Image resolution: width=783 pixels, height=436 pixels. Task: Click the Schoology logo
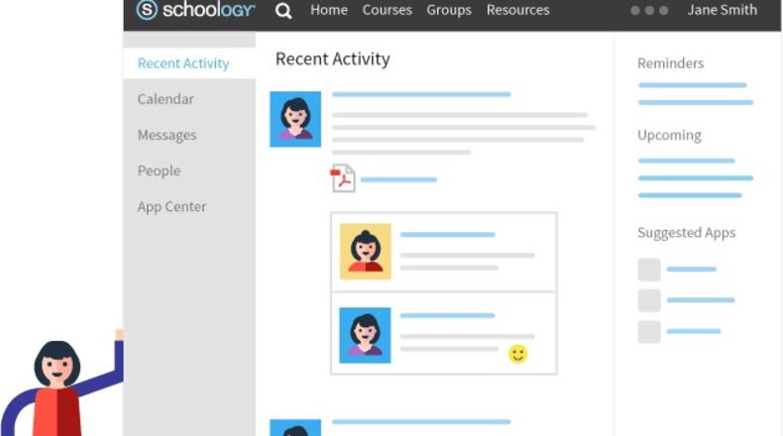(x=196, y=10)
